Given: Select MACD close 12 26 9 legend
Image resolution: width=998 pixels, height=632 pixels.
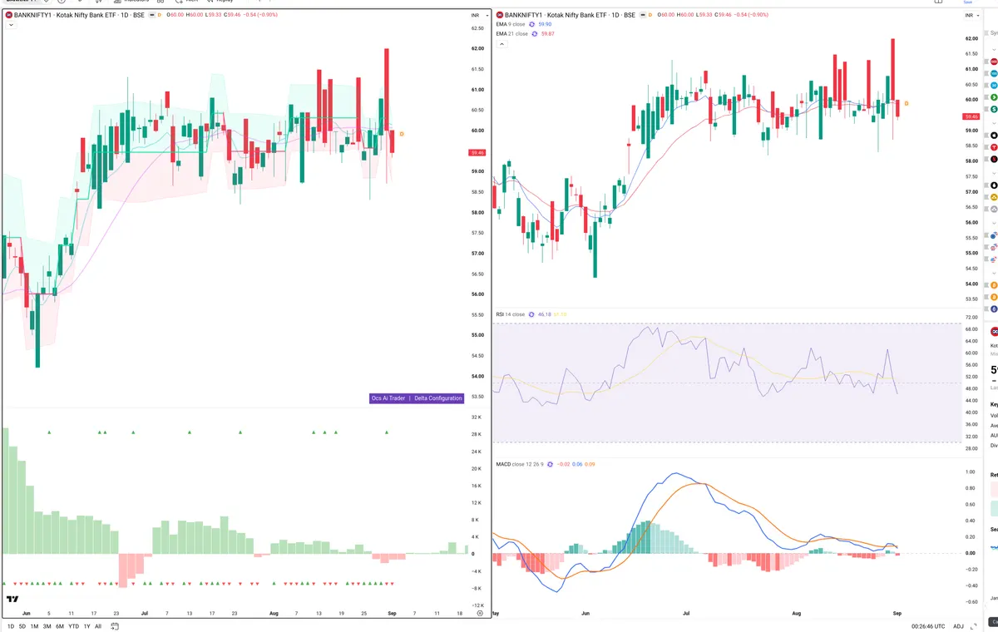Looking at the screenshot, I should coord(520,464).
